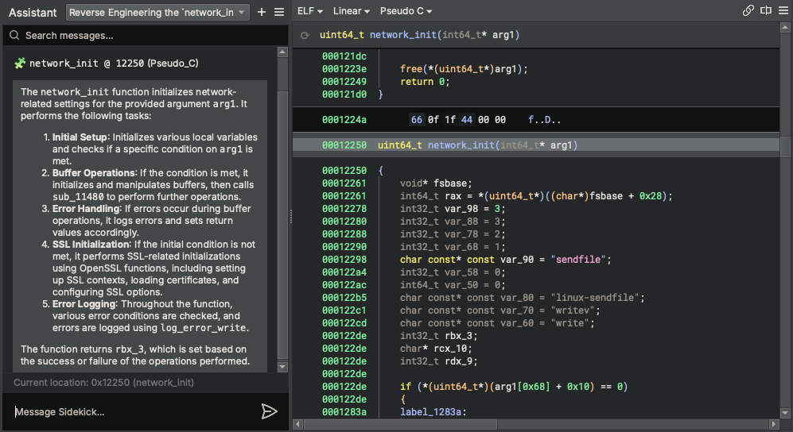Click the refresh icon next to function header

305,35
